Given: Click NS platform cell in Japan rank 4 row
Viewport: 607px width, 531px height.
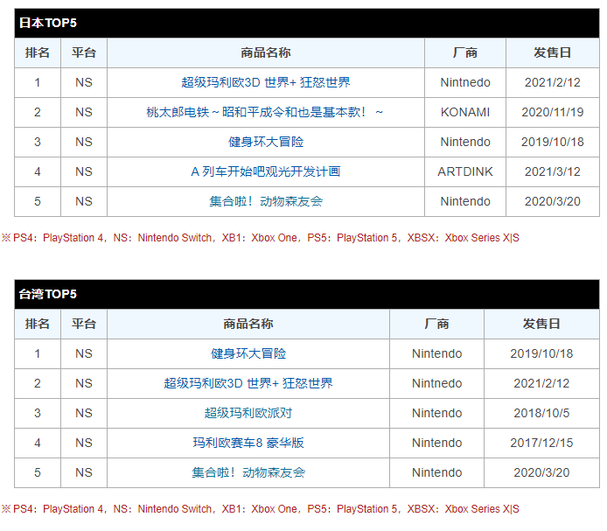Looking at the screenshot, I should click(x=84, y=171).
